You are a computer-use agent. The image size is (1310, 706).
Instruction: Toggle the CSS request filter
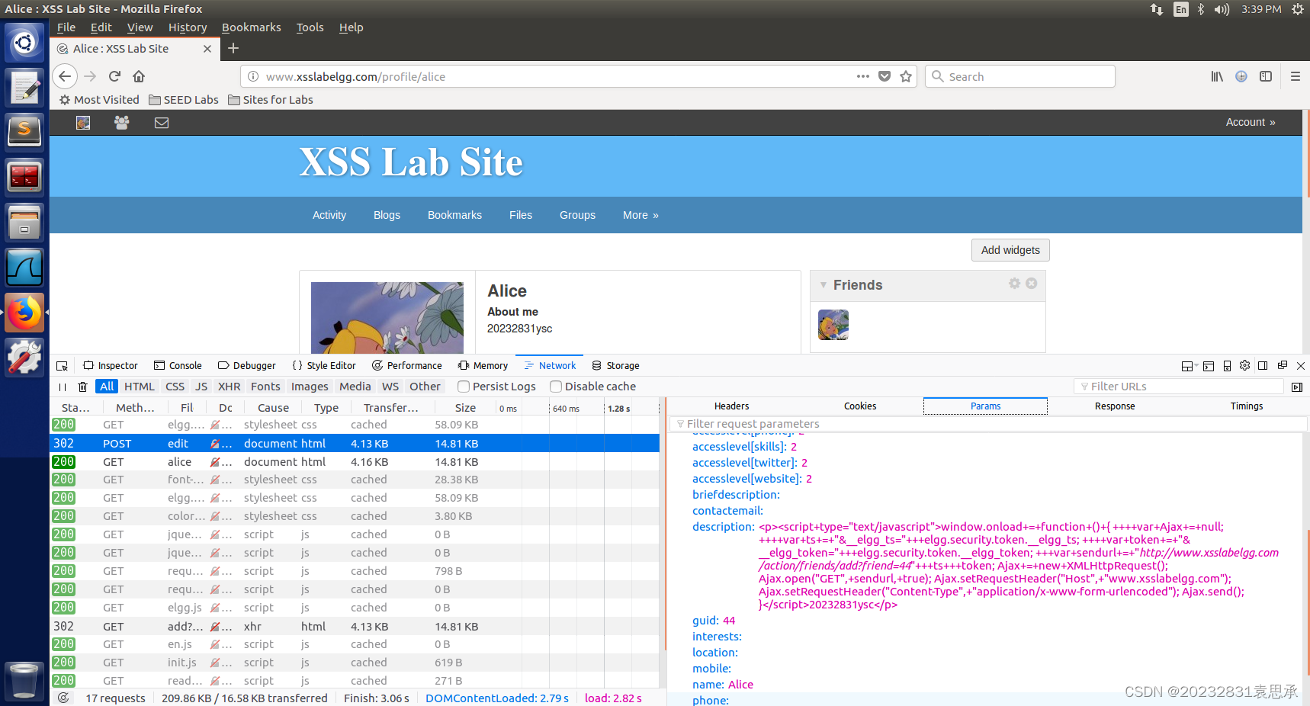175,387
